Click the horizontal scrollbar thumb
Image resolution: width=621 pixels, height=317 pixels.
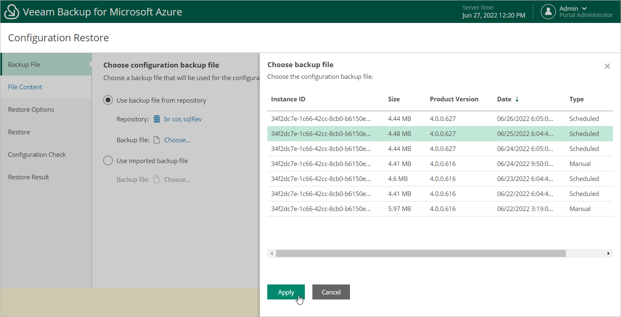tap(421, 254)
